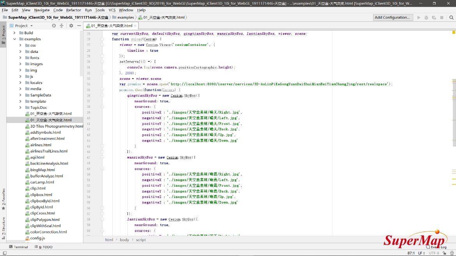Viewport: 456px width, 256px height.
Task: Click the Collapse All icon in Project panel
Action: [x=62, y=26]
